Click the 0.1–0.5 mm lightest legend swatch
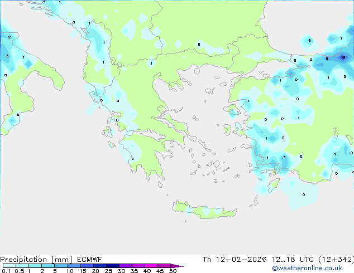The height and width of the screenshot is (273, 354). (x=9, y=266)
